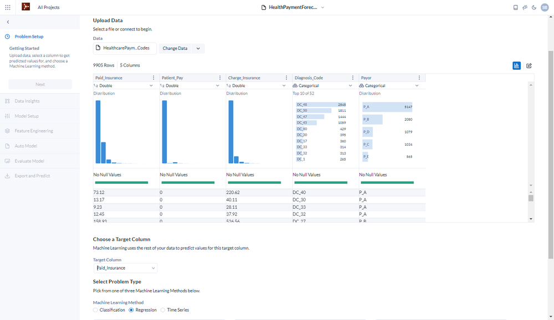Go to All Projects link
The height and width of the screenshot is (320, 554).
(x=48, y=7)
